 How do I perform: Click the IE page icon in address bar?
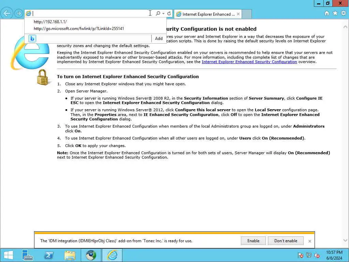(x=28, y=13)
